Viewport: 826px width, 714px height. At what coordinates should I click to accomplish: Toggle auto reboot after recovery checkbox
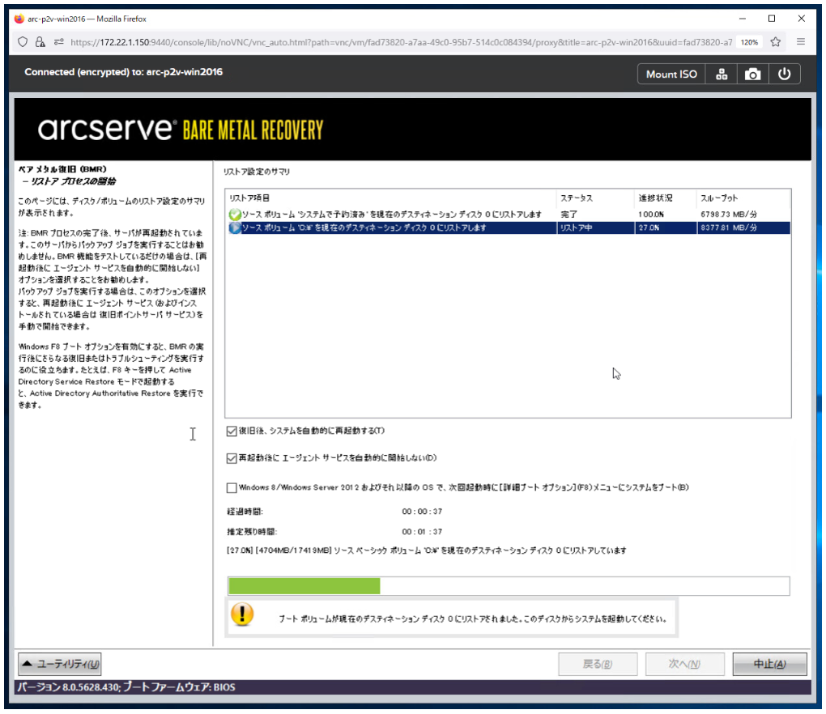click(x=232, y=431)
